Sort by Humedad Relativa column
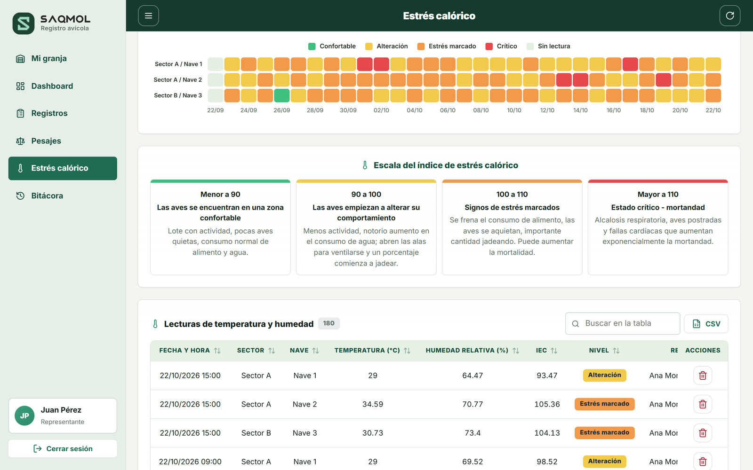The width and height of the screenshot is (753, 470). click(516, 351)
